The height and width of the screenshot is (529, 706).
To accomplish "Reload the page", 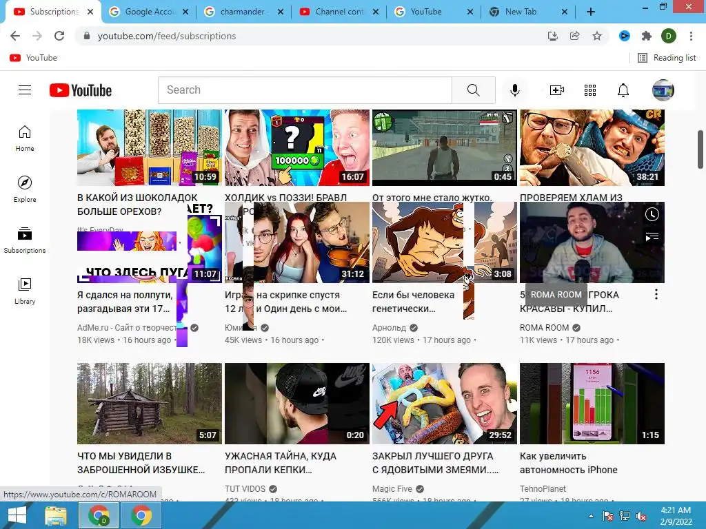I will click(x=59, y=36).
